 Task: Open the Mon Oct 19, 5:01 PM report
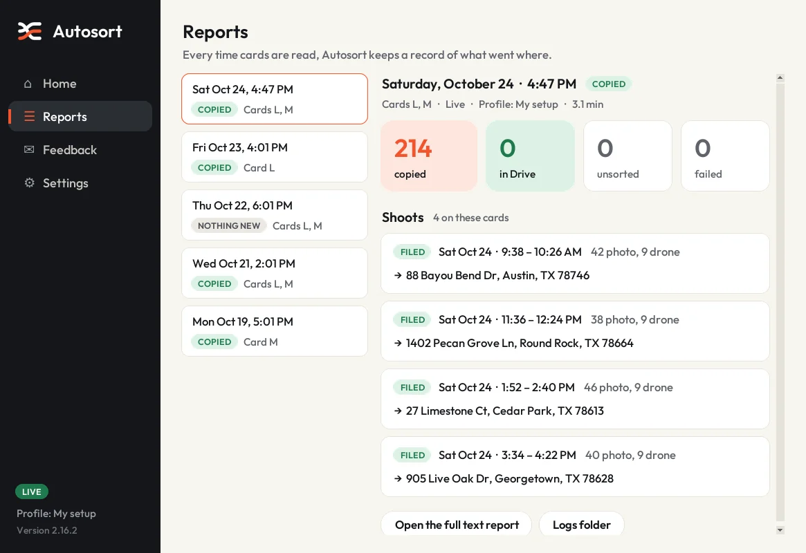pos(275,330)
